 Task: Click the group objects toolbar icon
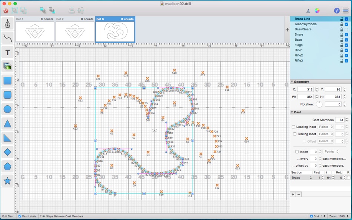pos(14,10)
